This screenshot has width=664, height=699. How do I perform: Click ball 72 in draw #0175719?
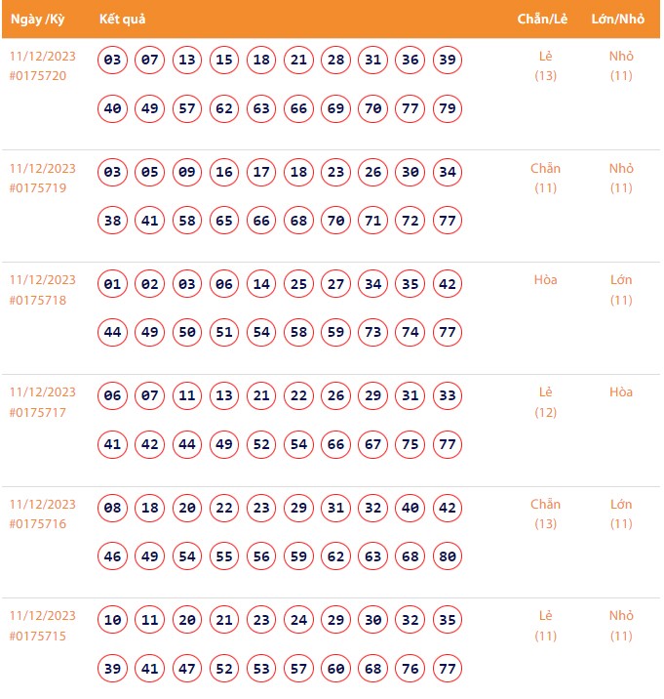(410, 221)
